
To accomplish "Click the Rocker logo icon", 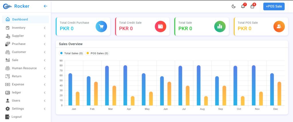I will point(7,6).
